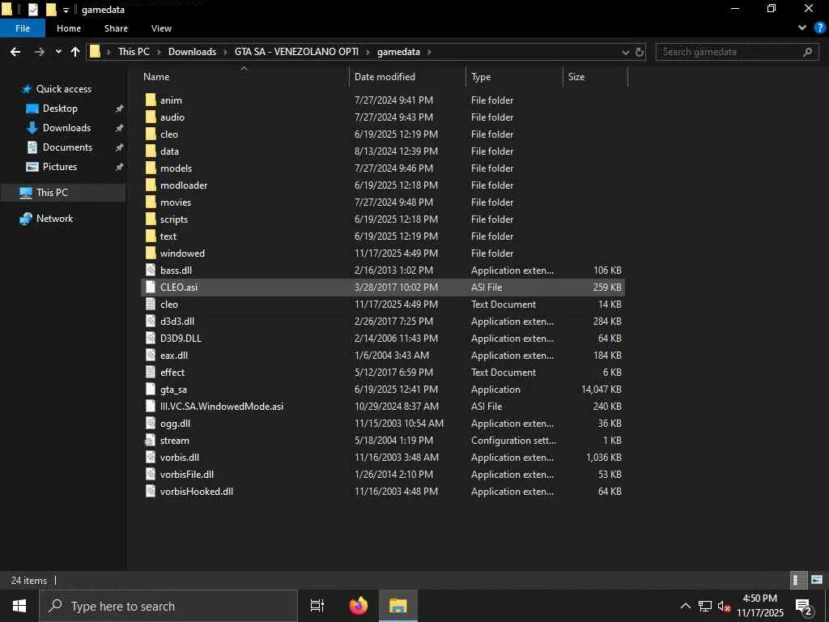Select the vorbisHooked.dll file

pyautogui.click(x=196, y=492)
